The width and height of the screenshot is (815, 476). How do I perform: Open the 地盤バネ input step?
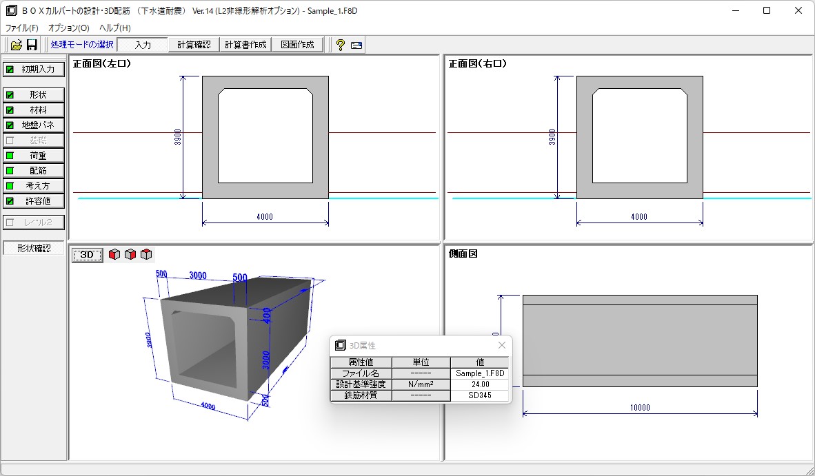(34, 125)
